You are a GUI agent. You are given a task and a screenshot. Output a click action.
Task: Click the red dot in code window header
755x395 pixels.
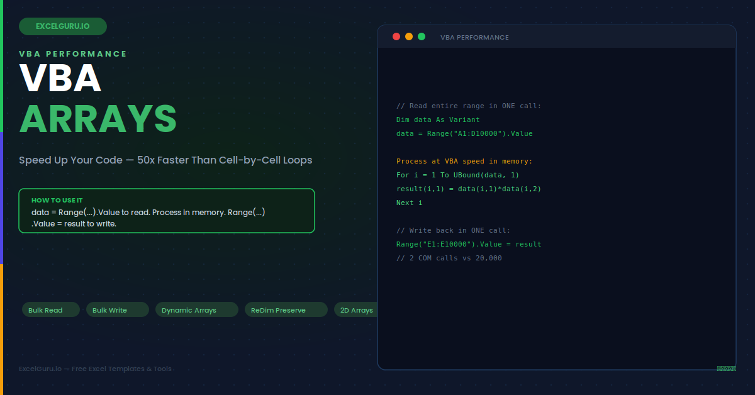click(396, 36)
